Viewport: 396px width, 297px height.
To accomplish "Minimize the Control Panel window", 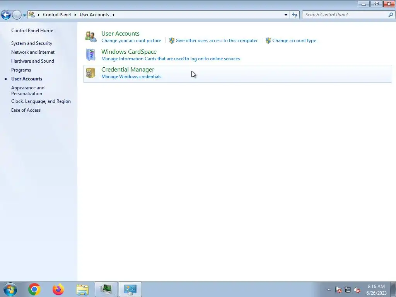I will click(364, 4).
